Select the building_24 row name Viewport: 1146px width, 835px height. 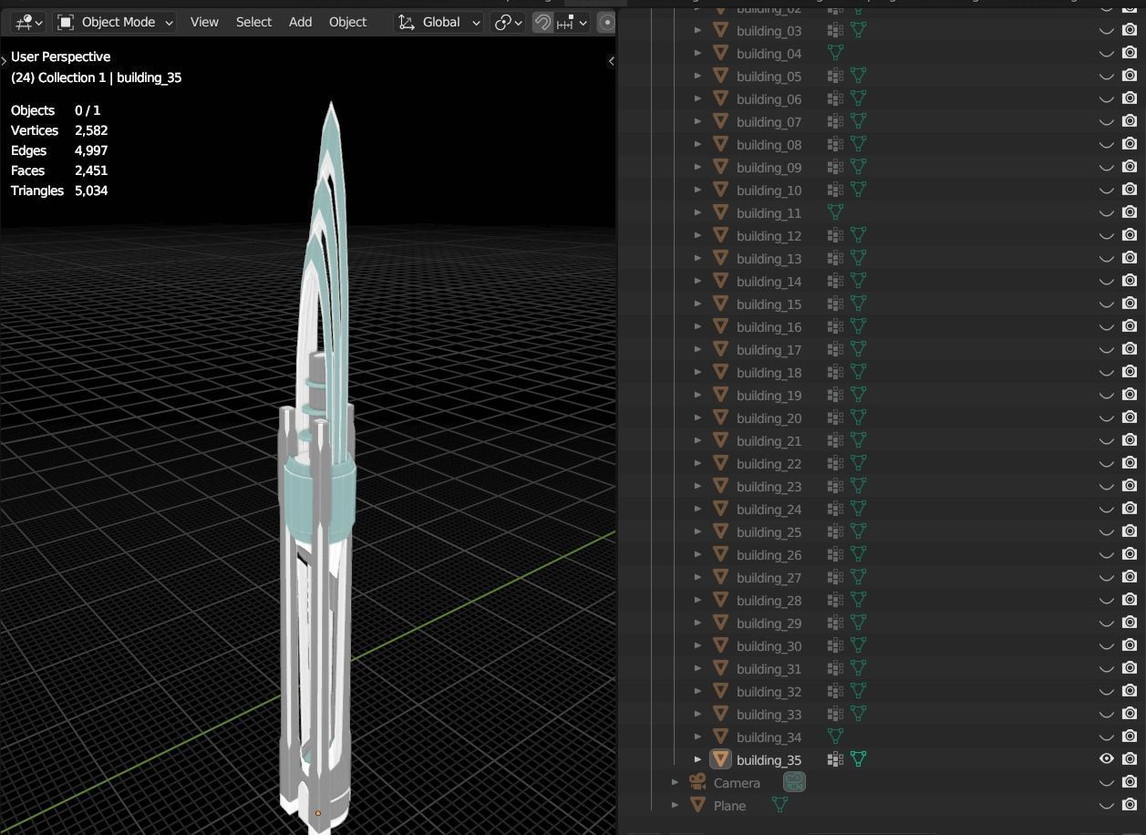769,510
